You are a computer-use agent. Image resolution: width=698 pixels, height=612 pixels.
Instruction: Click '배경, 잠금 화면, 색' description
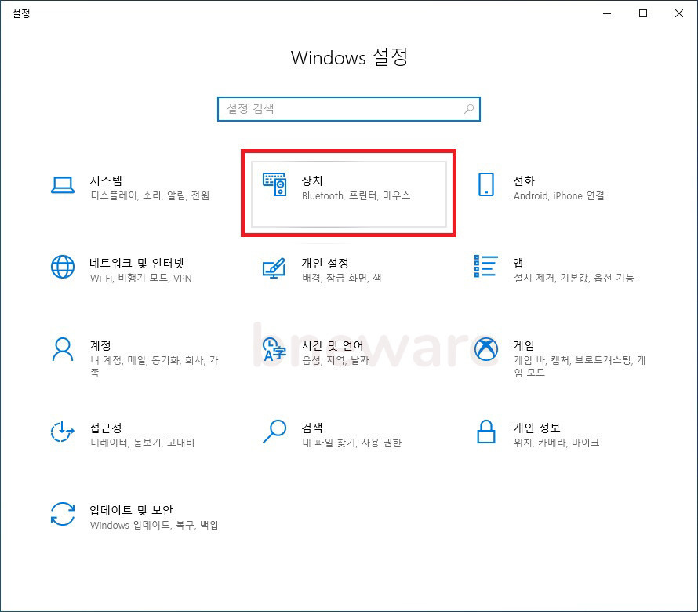[341, 278]
